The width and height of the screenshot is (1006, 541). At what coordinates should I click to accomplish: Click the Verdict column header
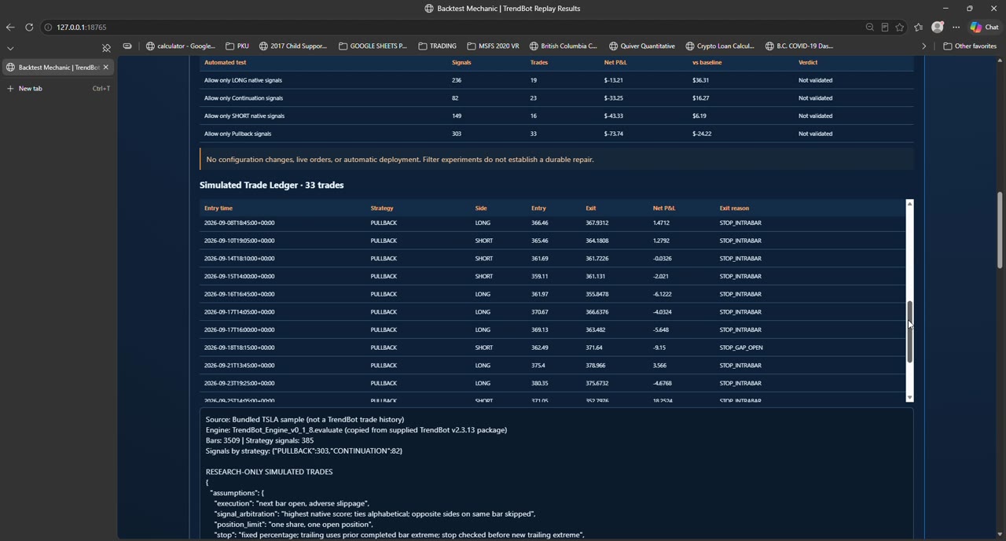point(808,62)
